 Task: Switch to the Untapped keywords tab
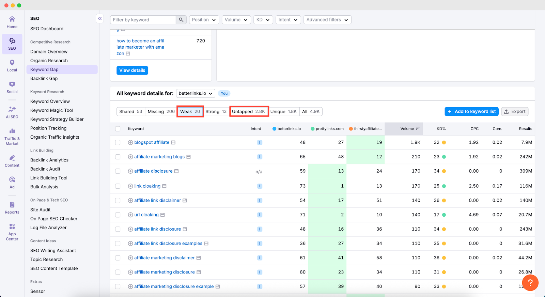[249, 111]
